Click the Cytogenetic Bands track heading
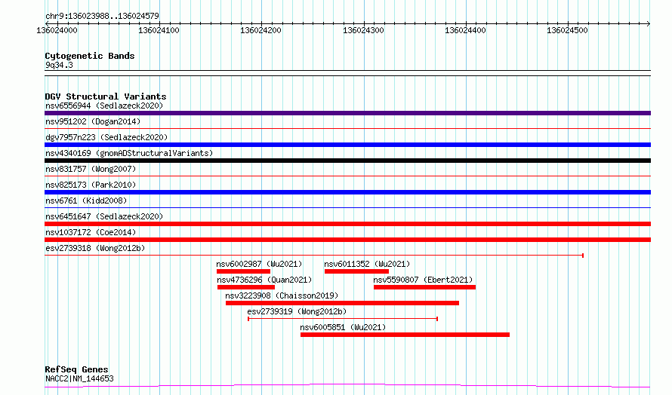672x395 pixels. pyautogui.click(x=90, y=56)
